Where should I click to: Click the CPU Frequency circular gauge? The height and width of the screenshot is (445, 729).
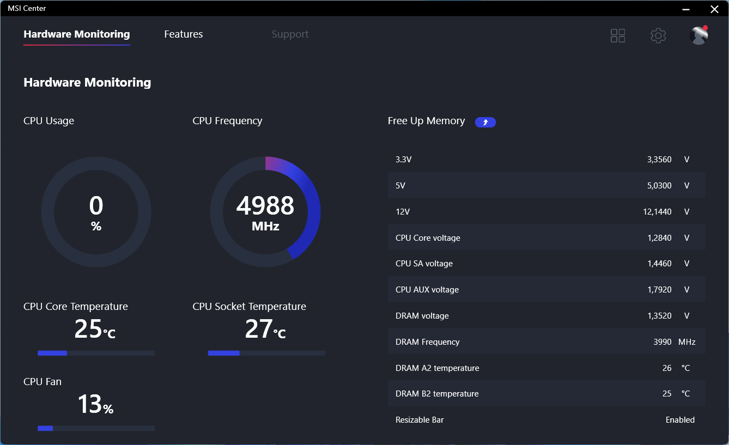click(x=265, y=212)
